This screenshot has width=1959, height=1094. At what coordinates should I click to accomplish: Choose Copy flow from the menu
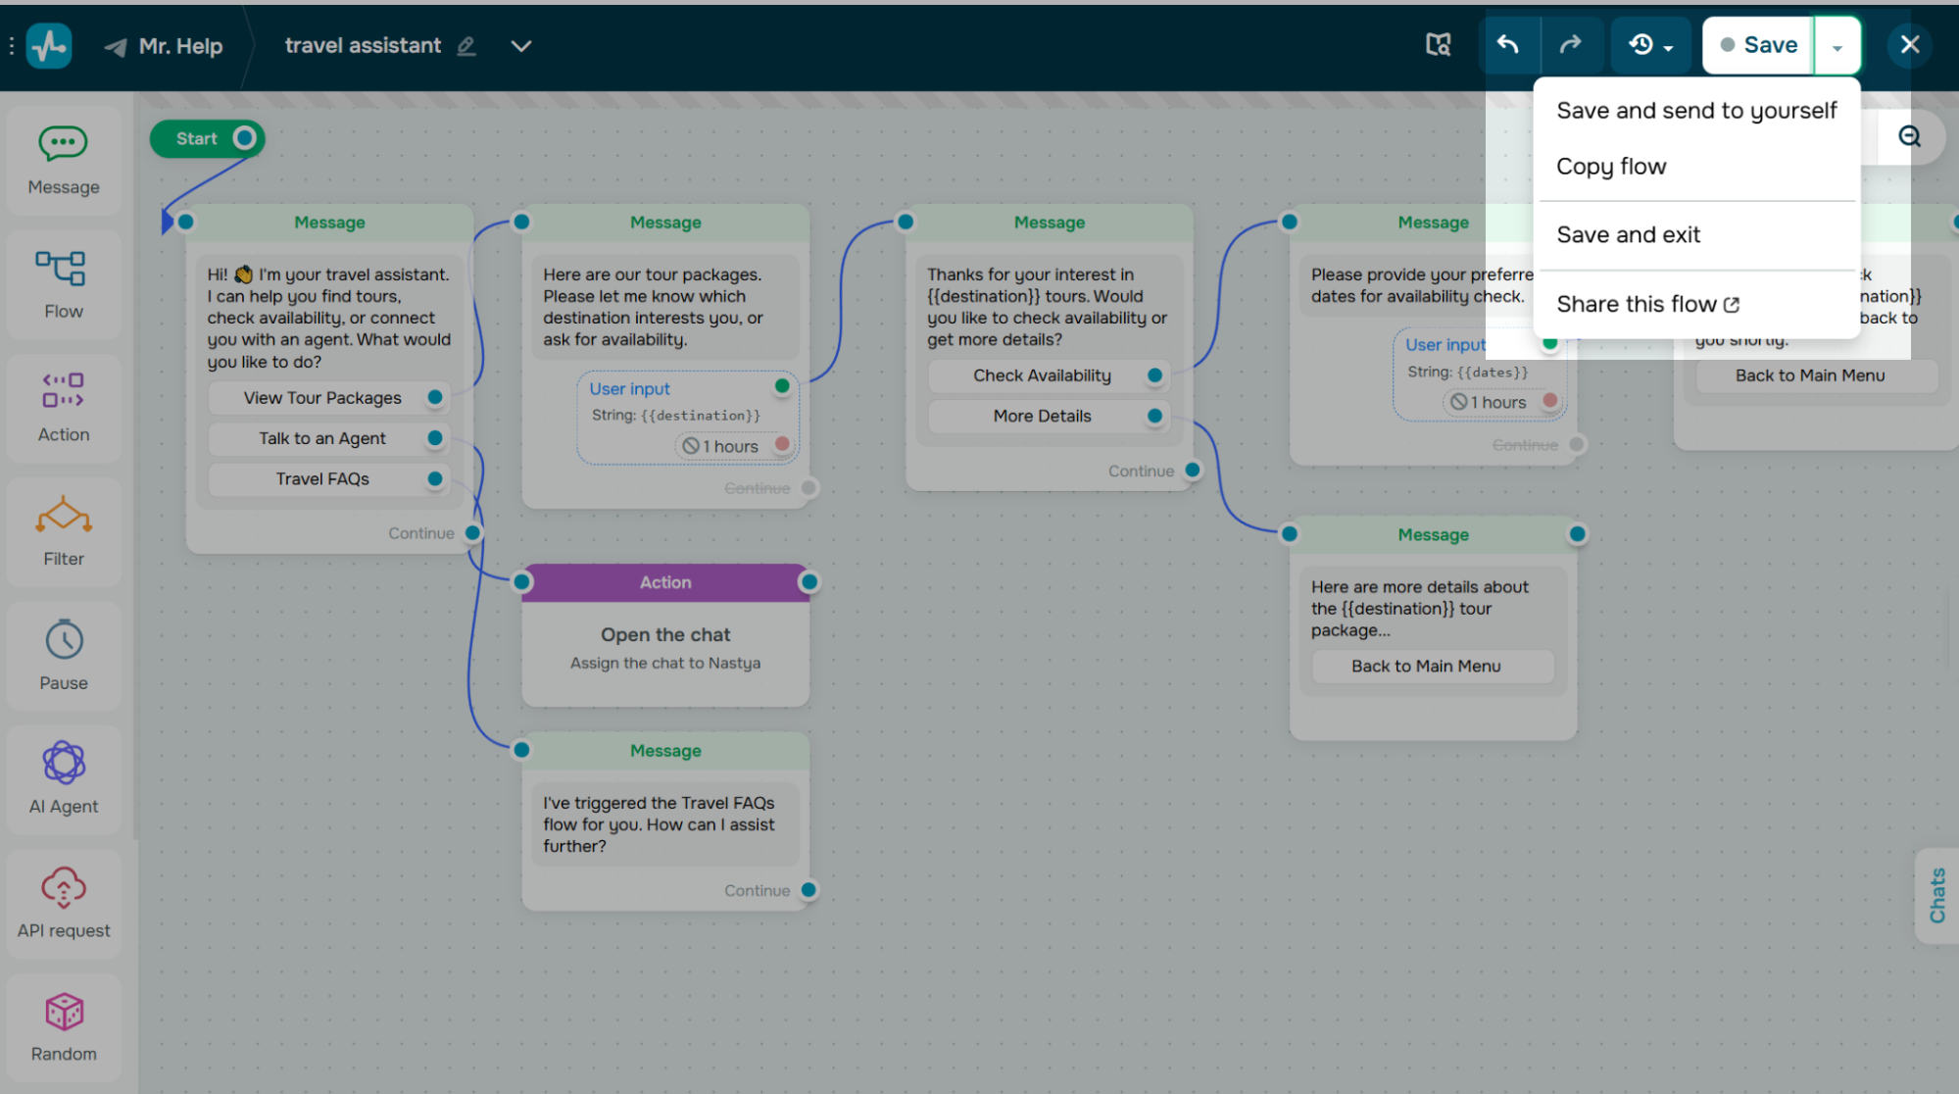tap(1611, 167)
